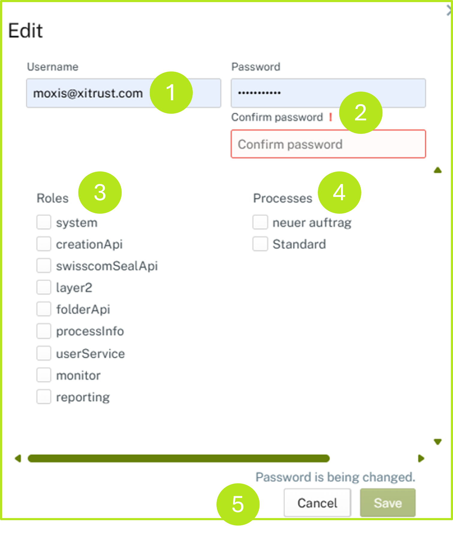This screenshot has width=453, height=534.
Task: Check the creationApi role
Action: 44,244
